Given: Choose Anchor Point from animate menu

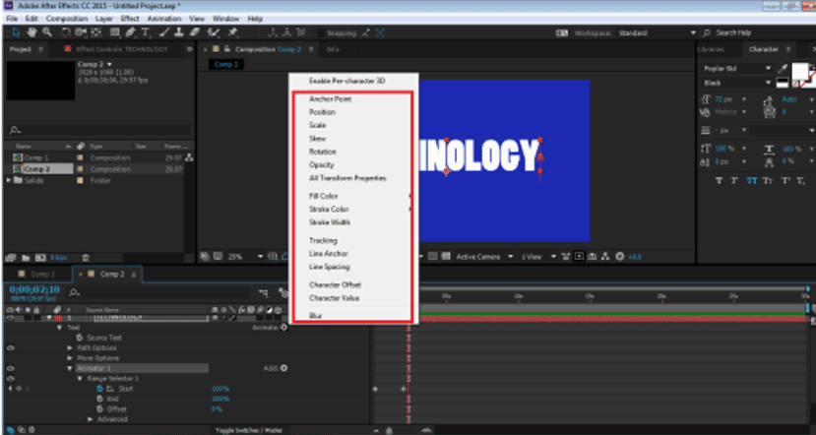Looking at the screenshot, I should [x=331, y=98].
